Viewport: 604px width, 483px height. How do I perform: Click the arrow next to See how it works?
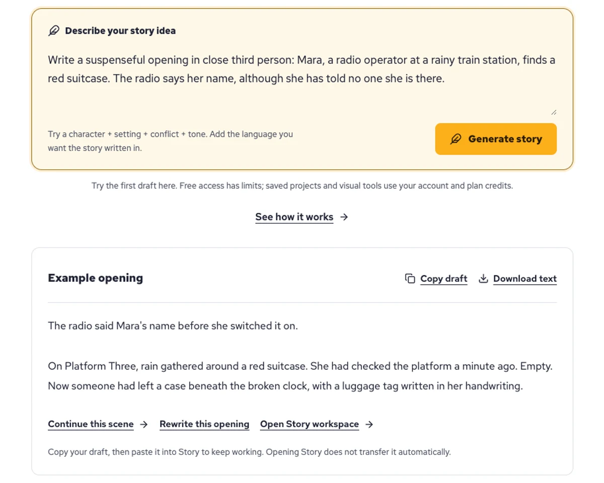(x=344, y=217)
